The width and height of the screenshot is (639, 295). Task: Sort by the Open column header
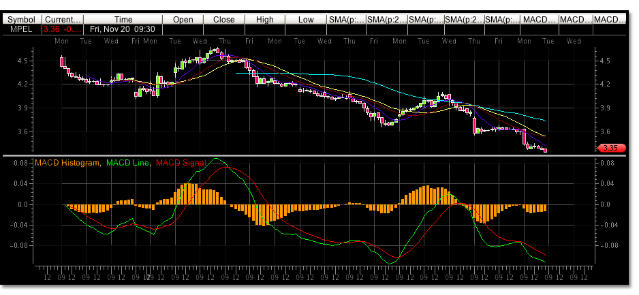point(183,20)
